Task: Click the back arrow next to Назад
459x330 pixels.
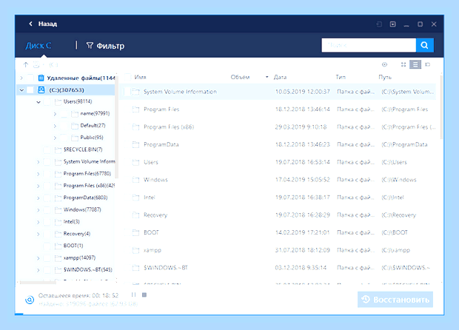Action: click(x=31, y=24)
